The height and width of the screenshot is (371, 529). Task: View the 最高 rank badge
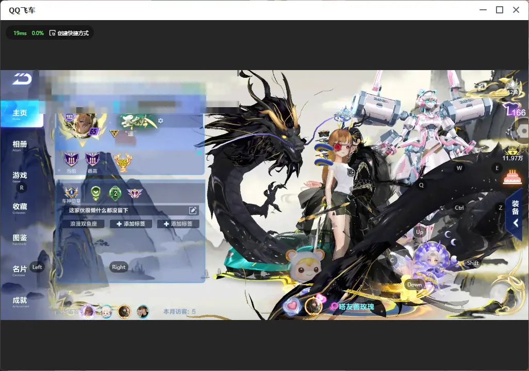92,160
